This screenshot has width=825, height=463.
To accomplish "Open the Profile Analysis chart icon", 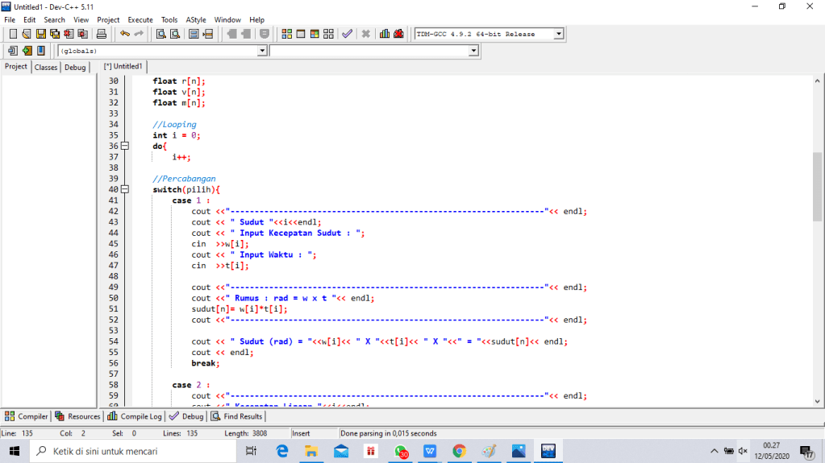I will pyautogui.click(x=385, y=34).
